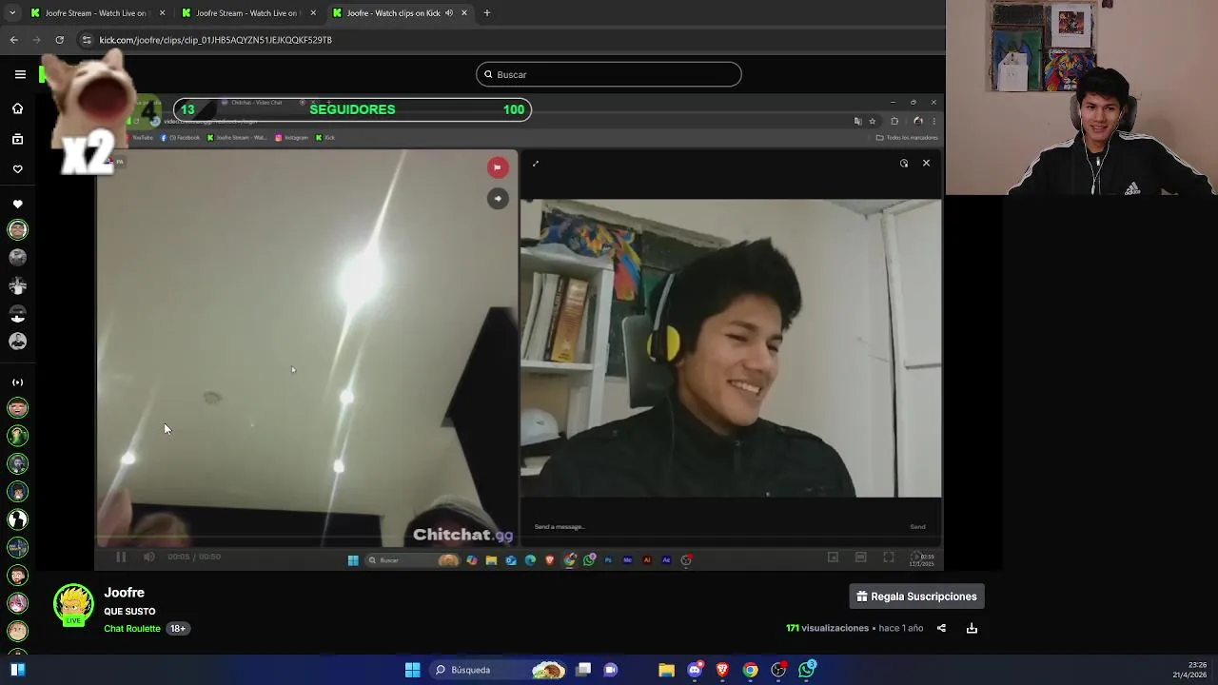
Task: Open the Instagram bookmark in recorded browser
Action: [x=292, y=138]
